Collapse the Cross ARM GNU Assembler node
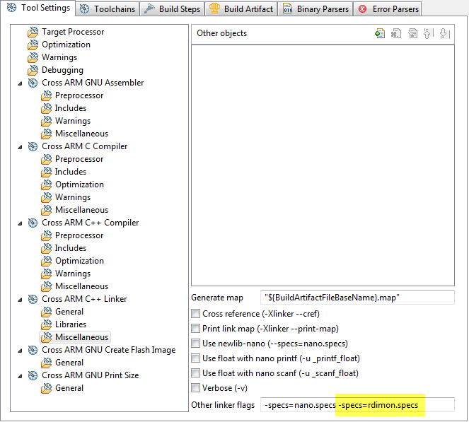 click(x=20, y=83)
